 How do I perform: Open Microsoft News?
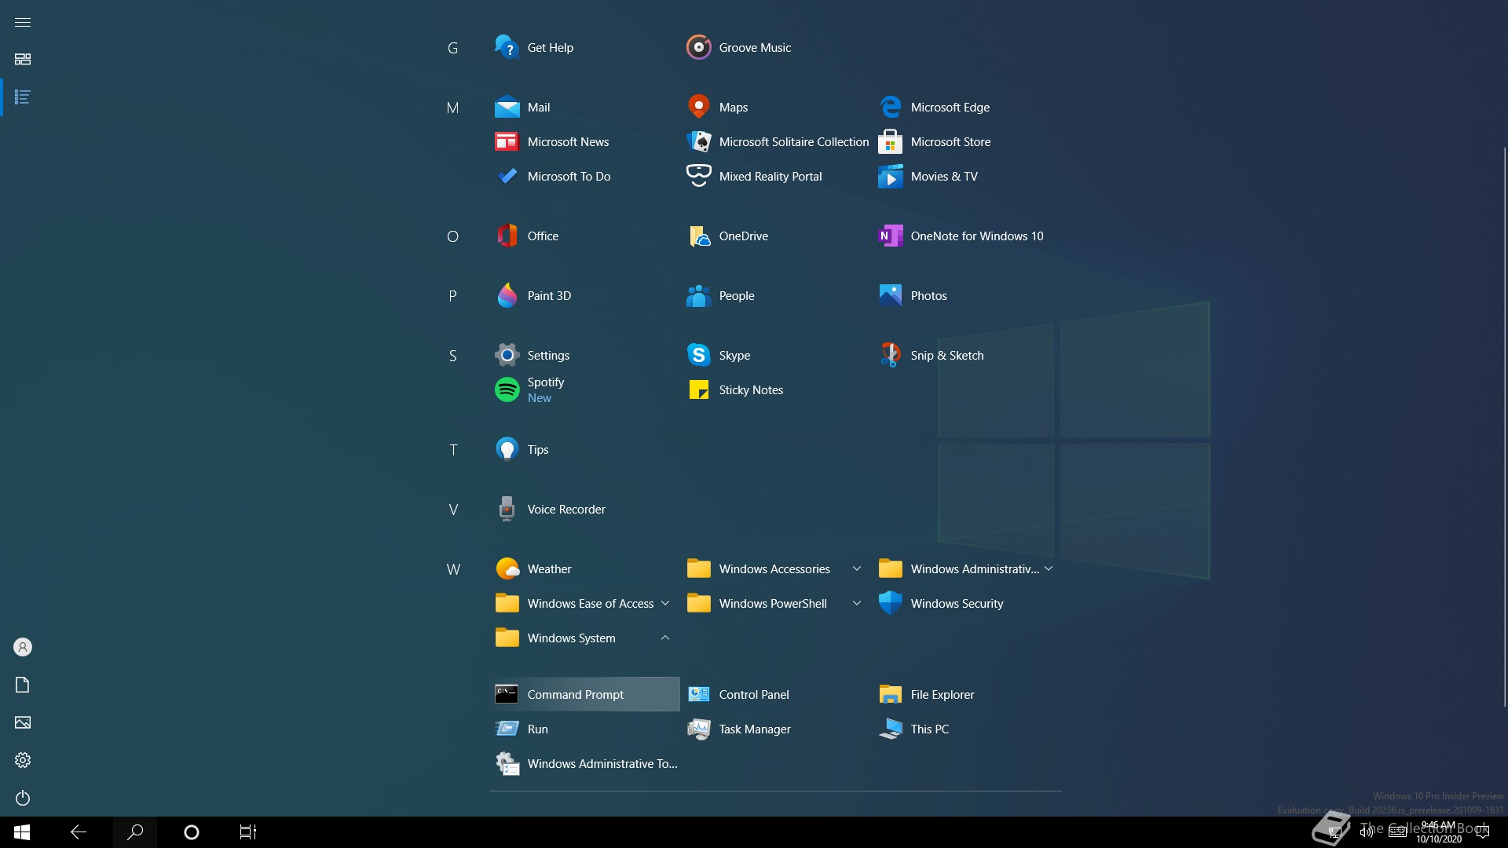click(584, 142)
